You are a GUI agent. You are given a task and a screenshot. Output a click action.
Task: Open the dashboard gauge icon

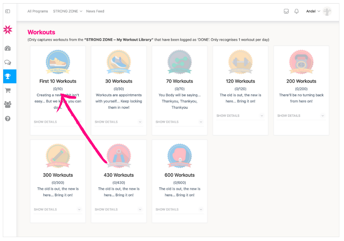point(7,48)
